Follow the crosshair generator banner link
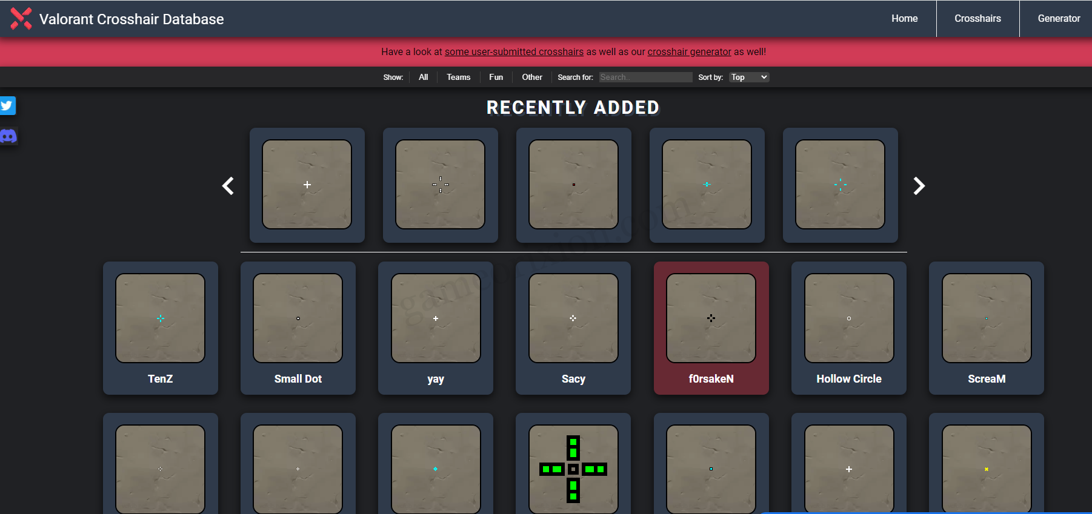 (689, 52)
